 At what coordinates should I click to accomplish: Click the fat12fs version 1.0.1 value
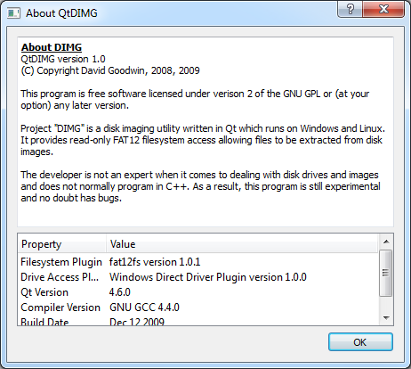click(155, 262)
